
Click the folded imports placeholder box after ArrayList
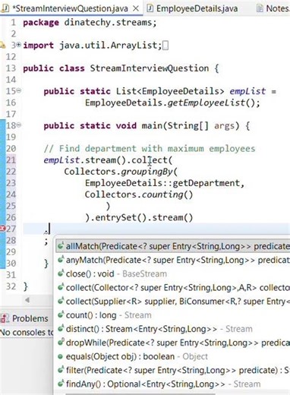165,46
